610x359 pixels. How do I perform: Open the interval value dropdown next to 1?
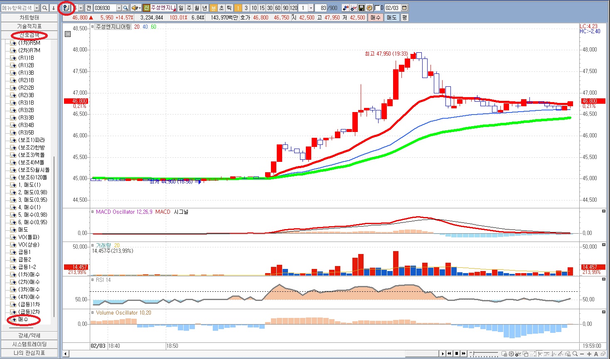coord(311,8)
